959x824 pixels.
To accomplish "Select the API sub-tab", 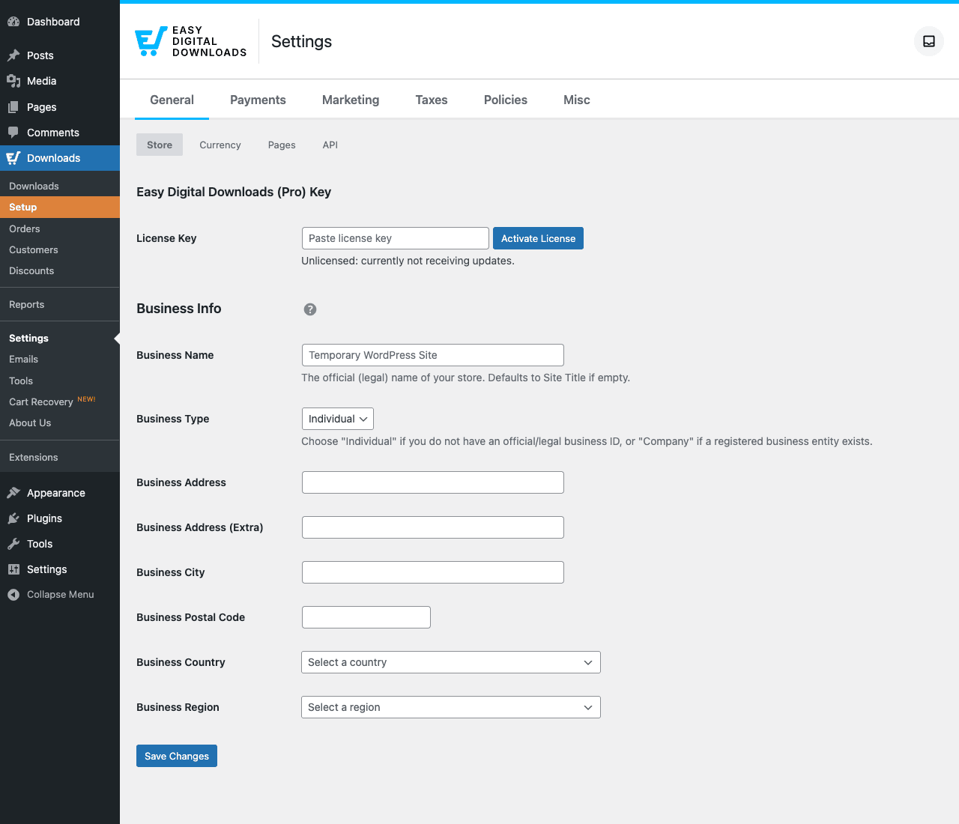I will [x=330, y=145].
